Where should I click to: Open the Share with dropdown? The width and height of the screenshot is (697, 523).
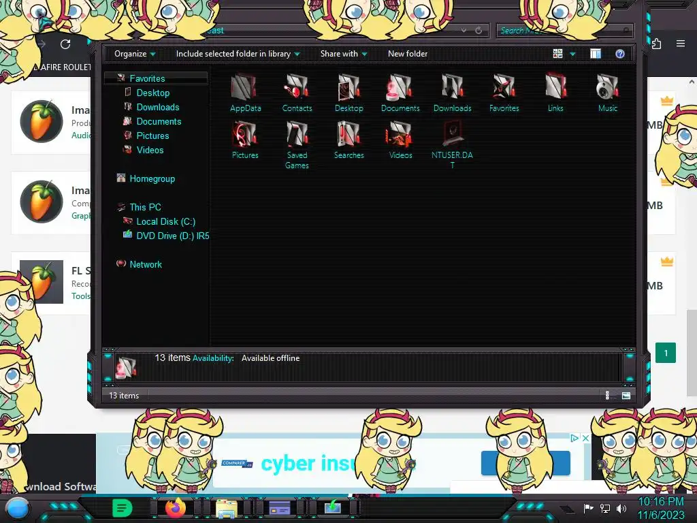(x=344, y=54)
